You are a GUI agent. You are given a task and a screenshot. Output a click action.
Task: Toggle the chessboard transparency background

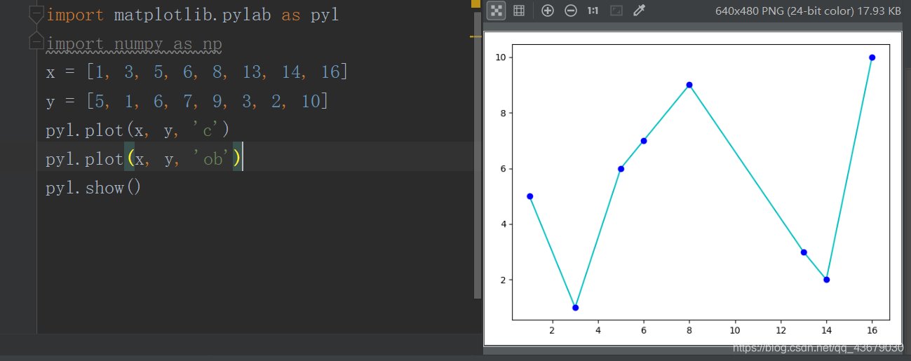(x=497, y=11)
